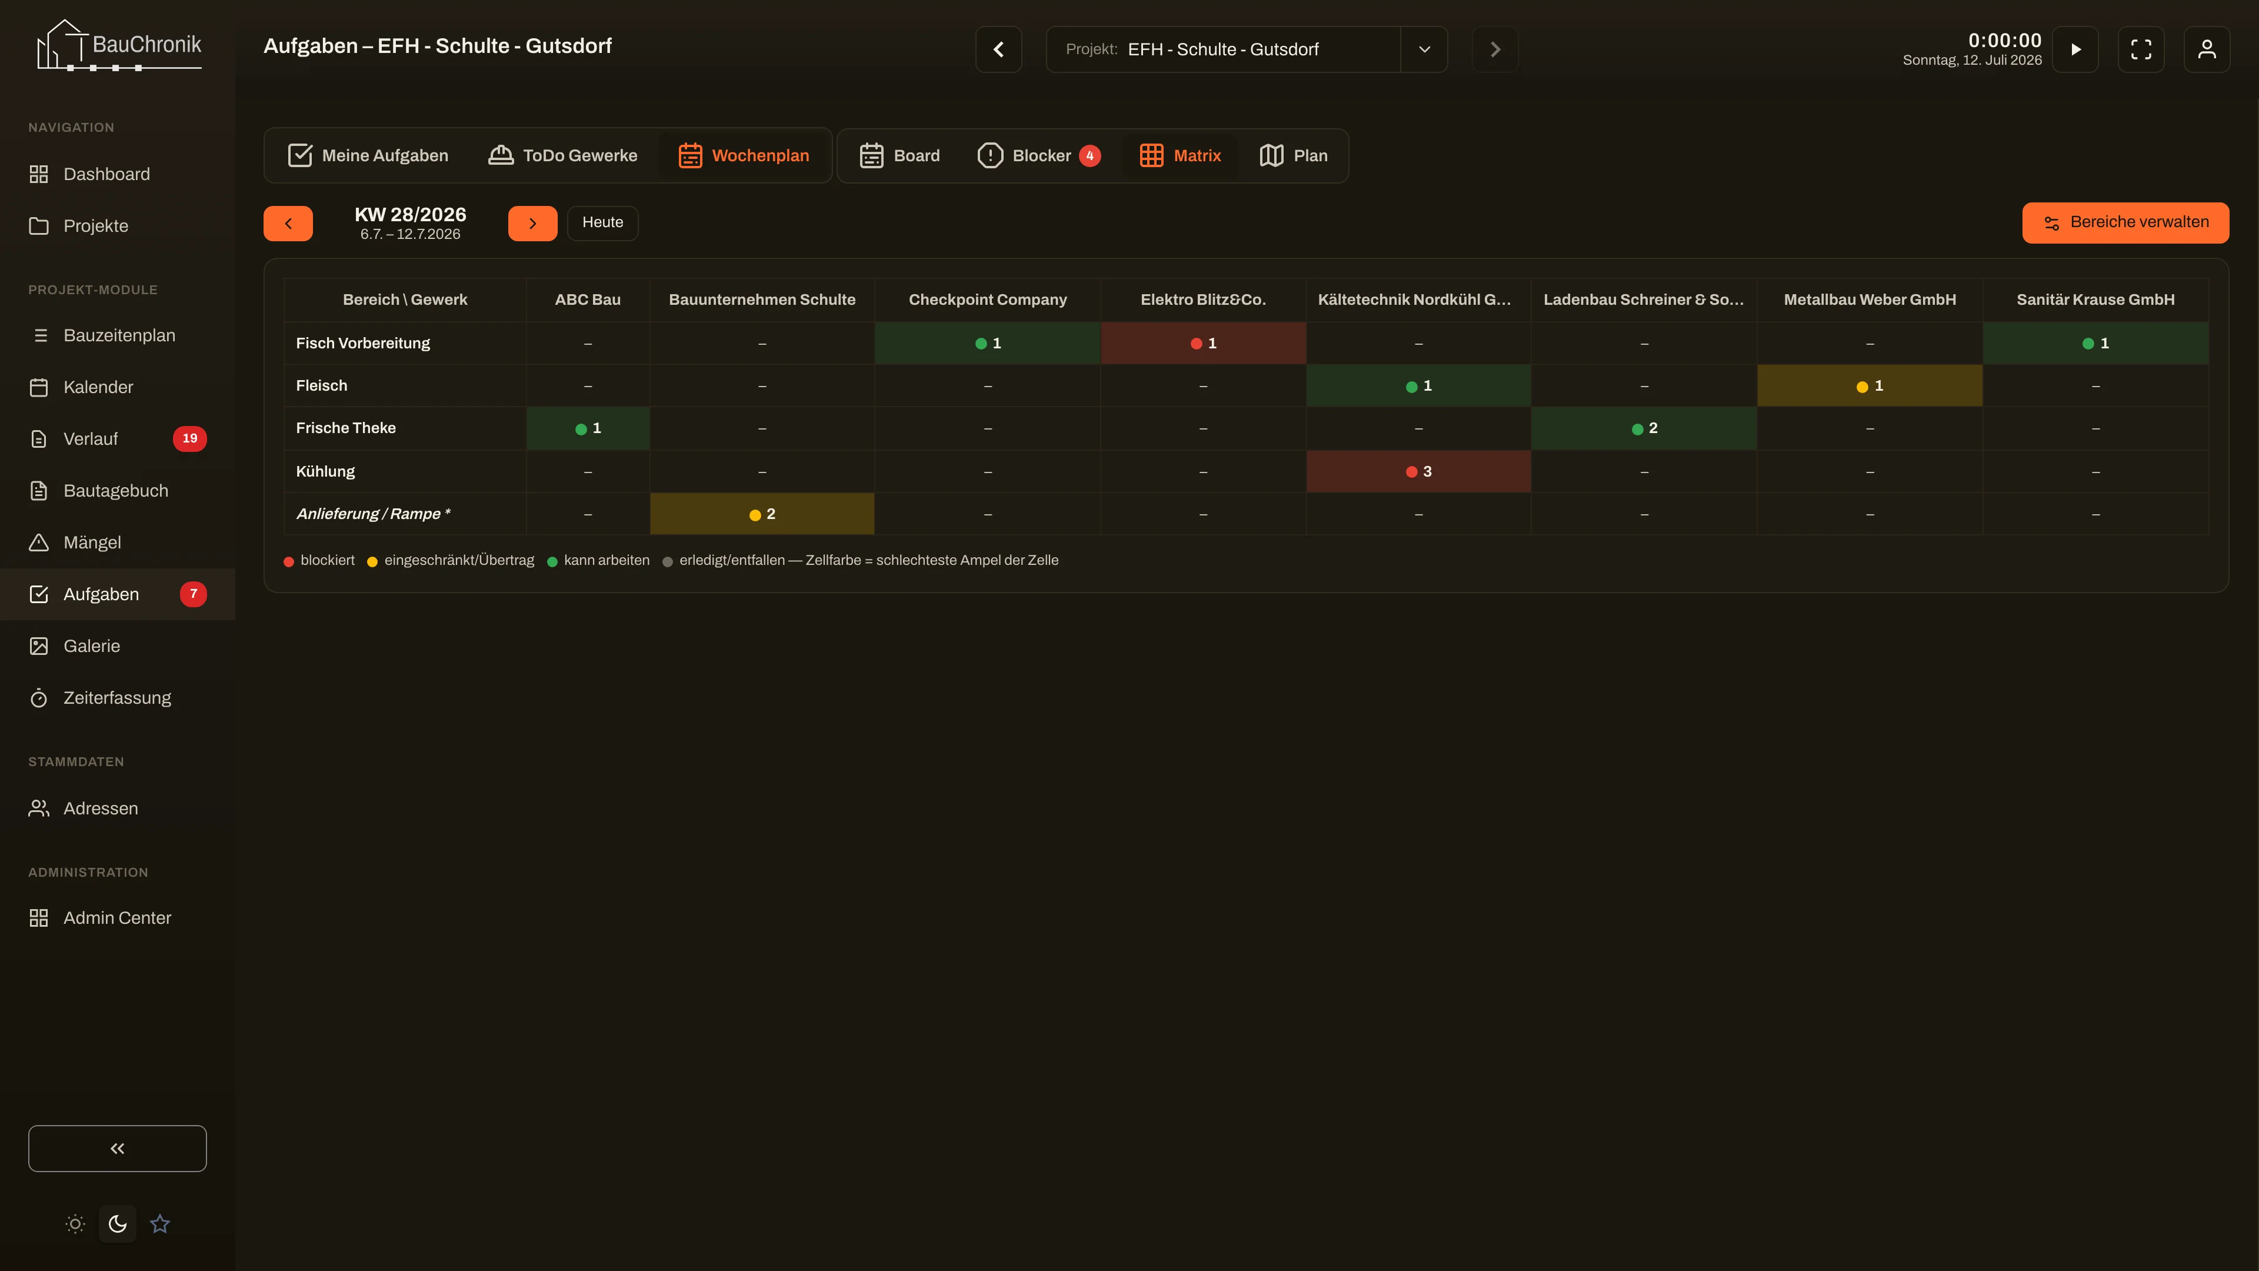Select the star theme icon
This screenshot has height=1271, width=2259.
point(159,1224)
